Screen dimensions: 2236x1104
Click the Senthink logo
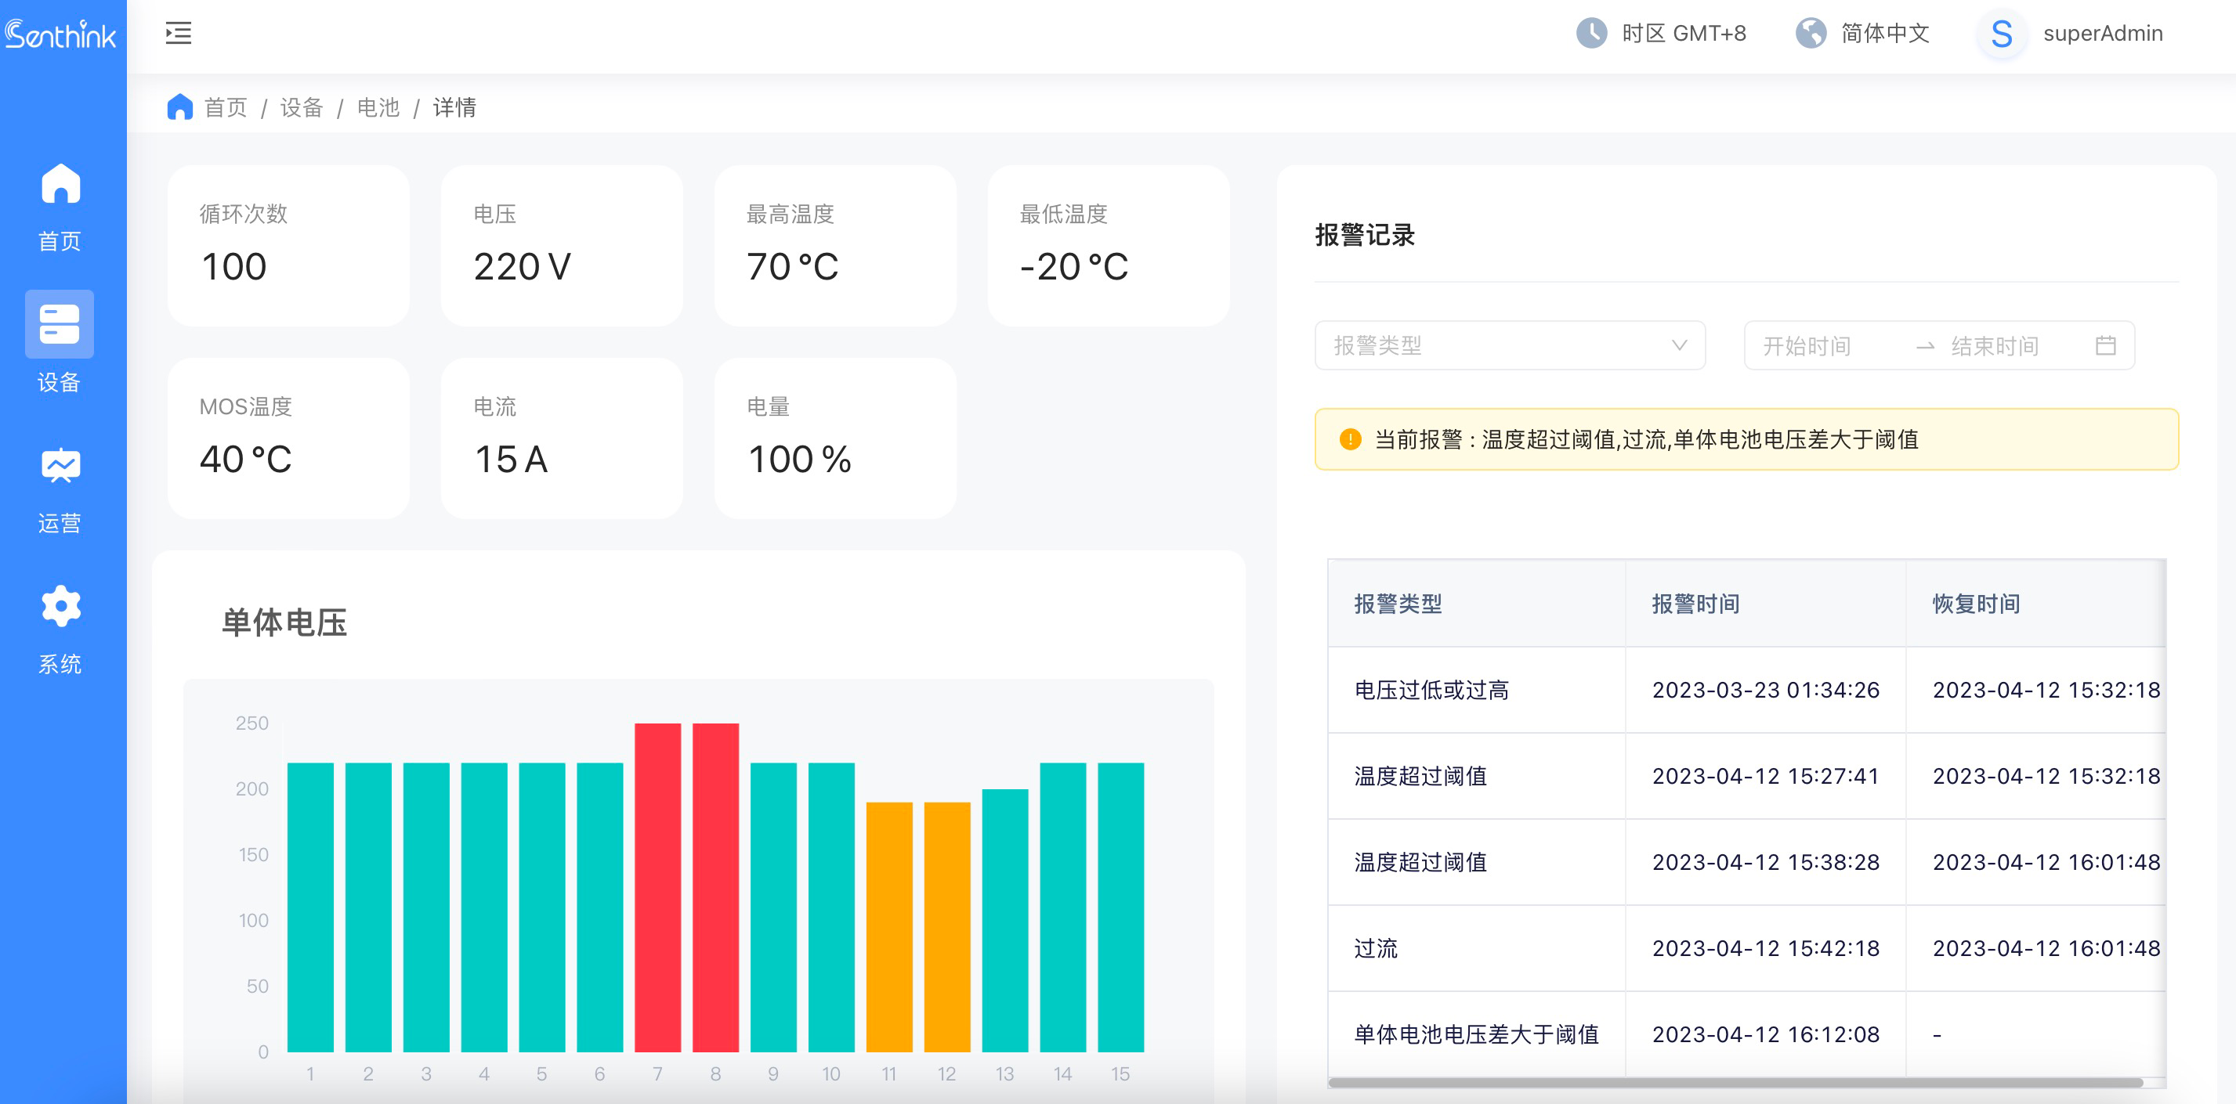61,34
